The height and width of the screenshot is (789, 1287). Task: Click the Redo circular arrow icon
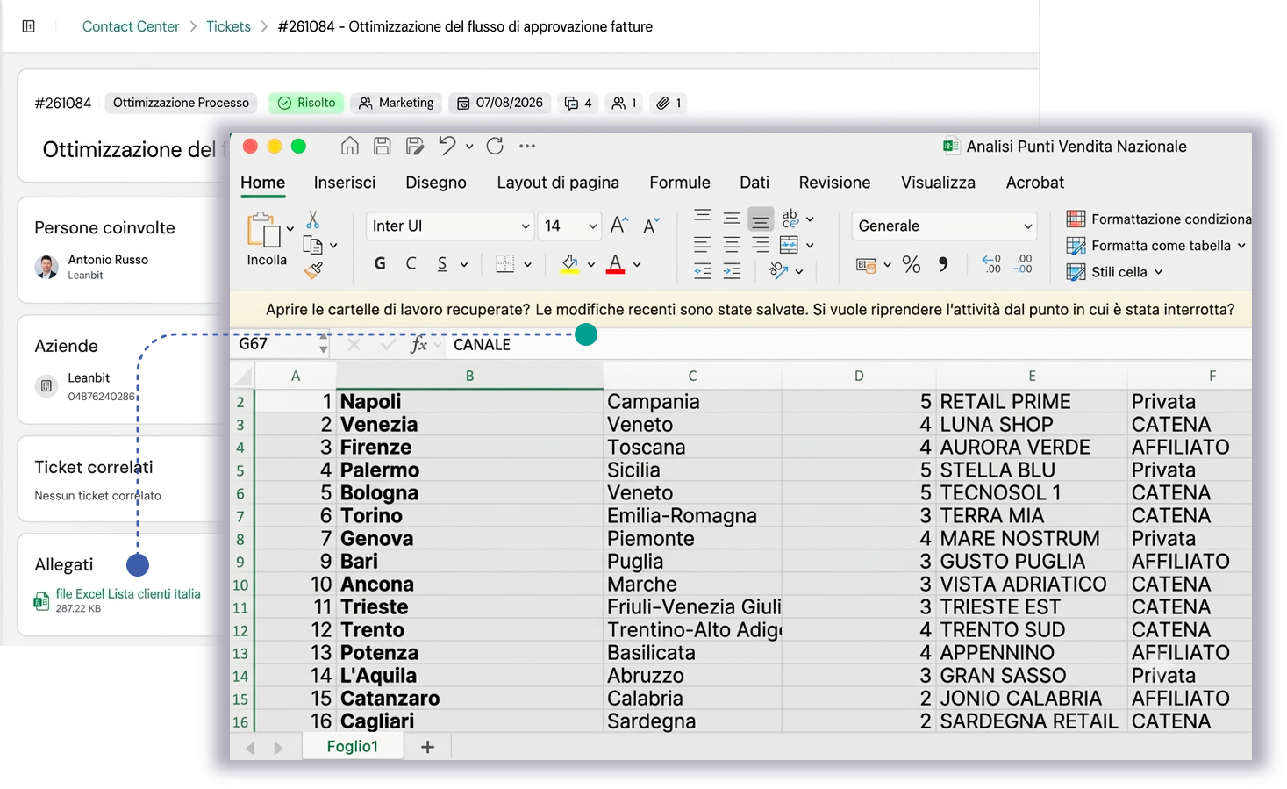click(x=495, y=146)
